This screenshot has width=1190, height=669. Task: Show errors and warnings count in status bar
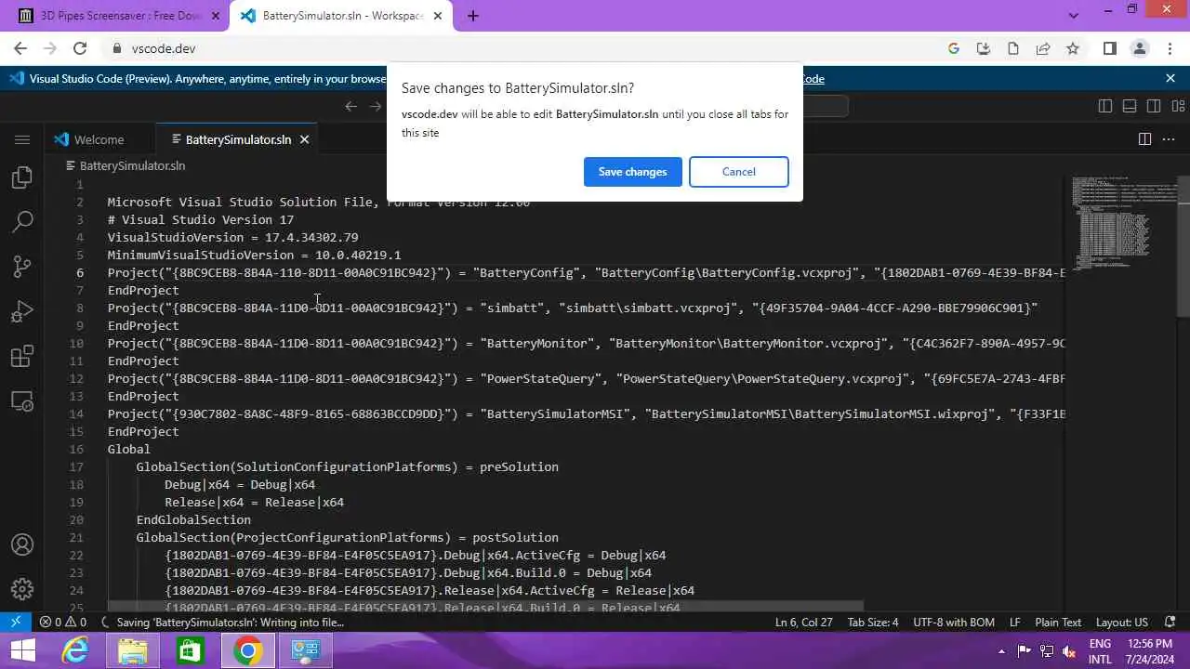click(x=63, y=623)
